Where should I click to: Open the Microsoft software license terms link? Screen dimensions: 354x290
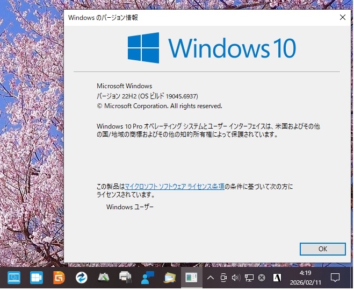pyautogui.click(x=175, y=187)
